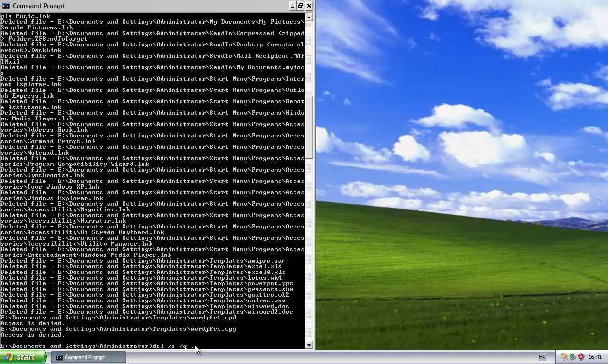Open the FR language bar indicator

[x=541, y=357]
